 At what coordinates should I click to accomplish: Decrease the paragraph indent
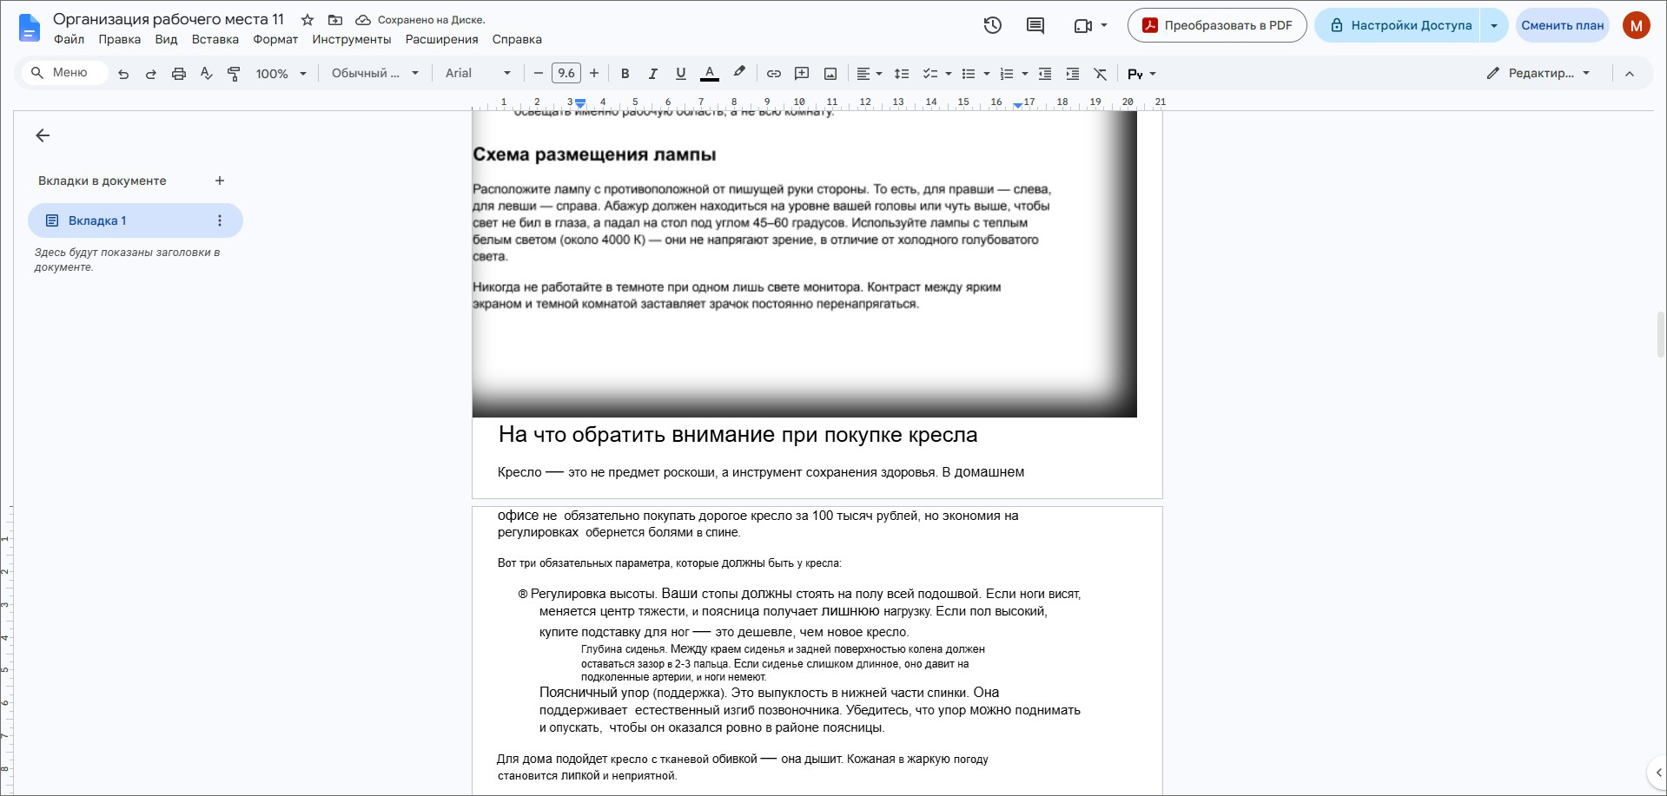tap(1045, 74)
